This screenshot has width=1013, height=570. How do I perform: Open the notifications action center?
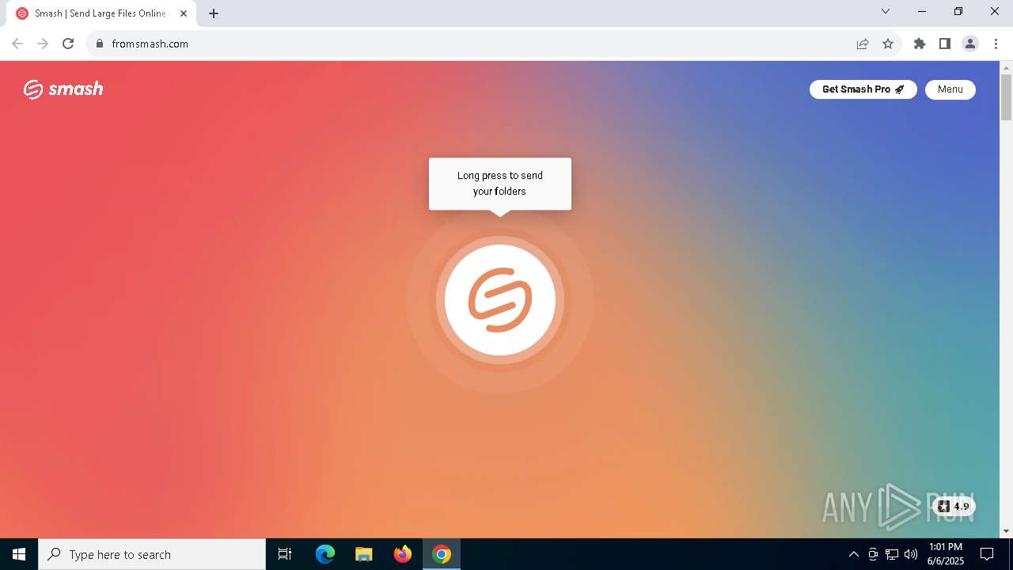point(987,554)
